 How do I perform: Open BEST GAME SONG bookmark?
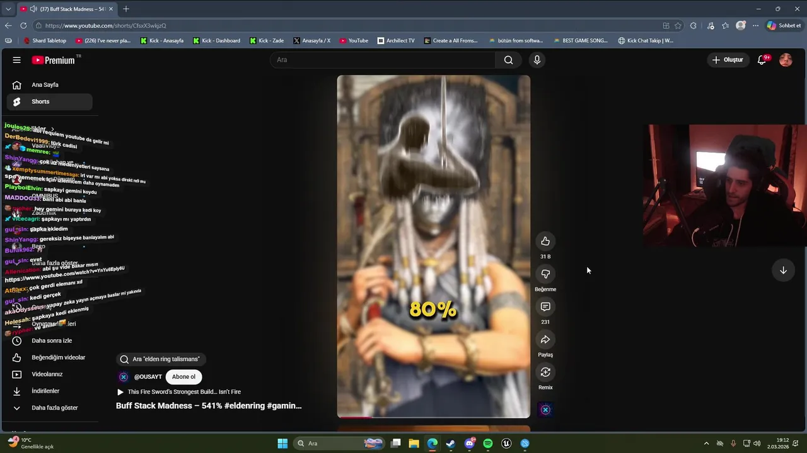(580, 41)
